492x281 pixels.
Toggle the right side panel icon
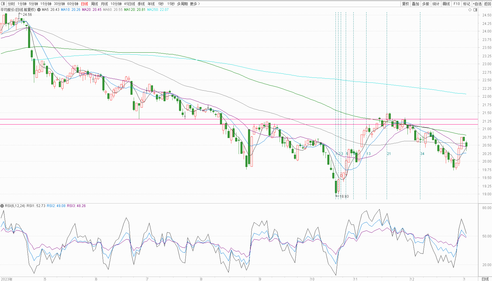click(x=475, y=10)
